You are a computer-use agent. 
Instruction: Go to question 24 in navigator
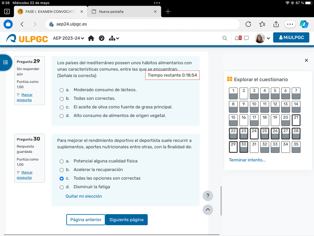pos(254,134)
